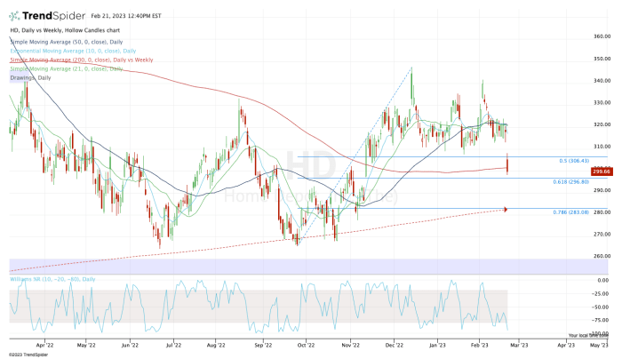Click the 320.00 price axis label
The height and width of the screenshot is (359, 622).
[602, 124]
